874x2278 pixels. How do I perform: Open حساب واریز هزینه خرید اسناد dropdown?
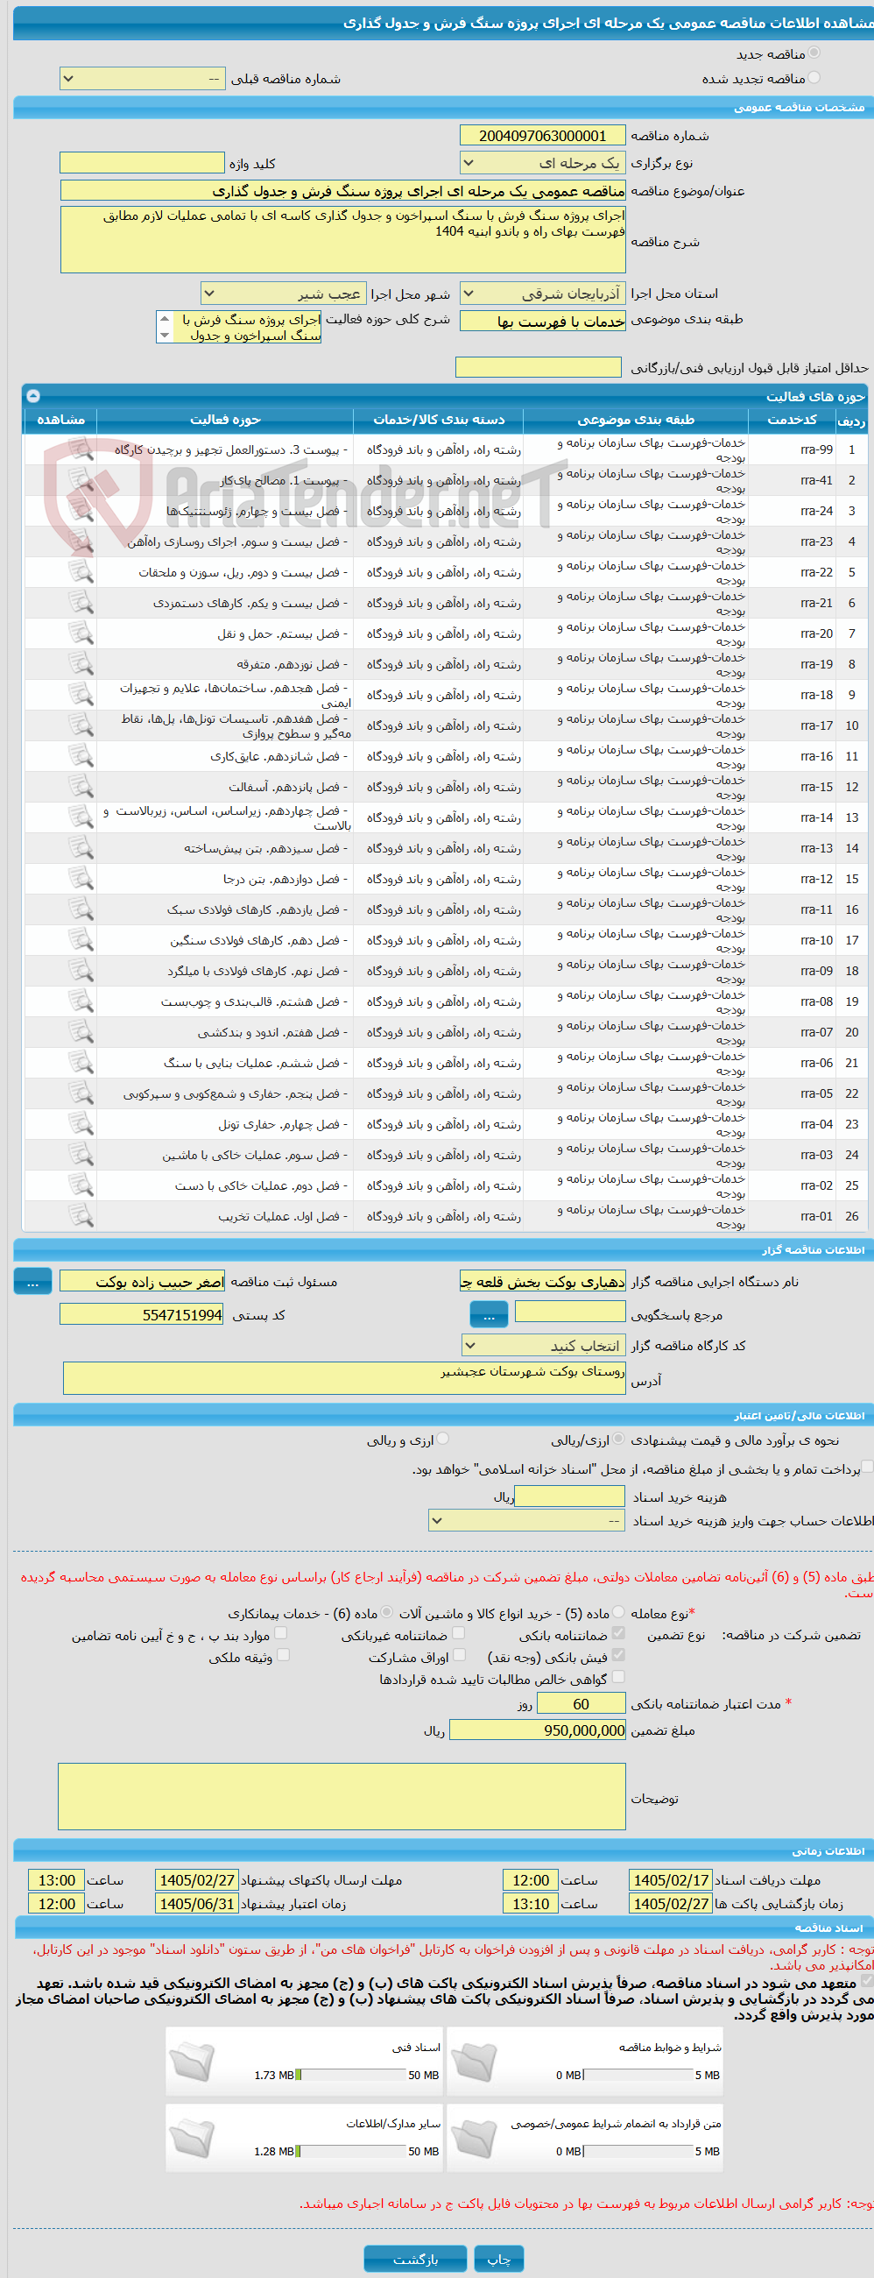click(x=526, y=1520)
